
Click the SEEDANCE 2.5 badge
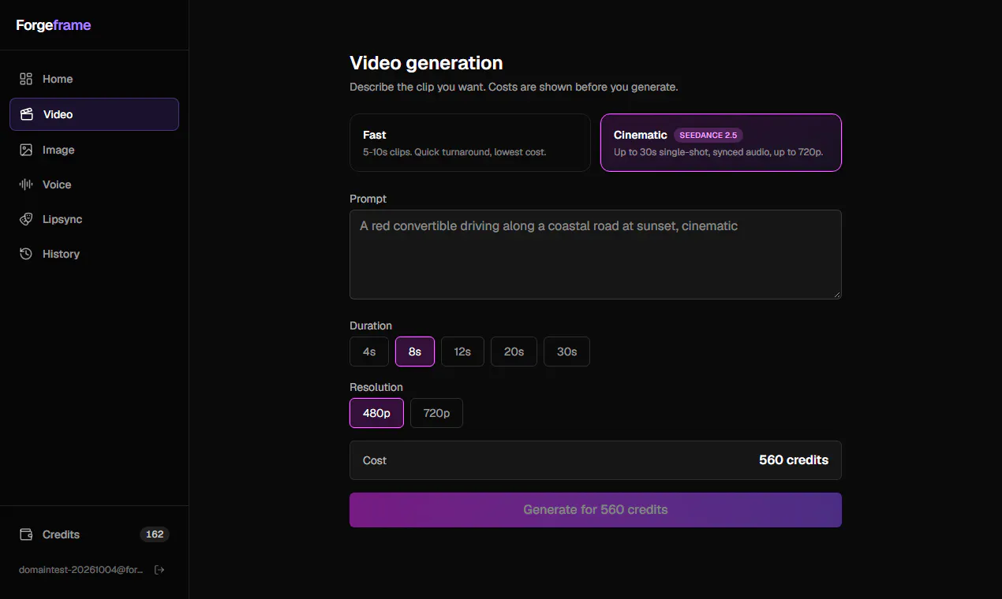[x=709, y=135]
